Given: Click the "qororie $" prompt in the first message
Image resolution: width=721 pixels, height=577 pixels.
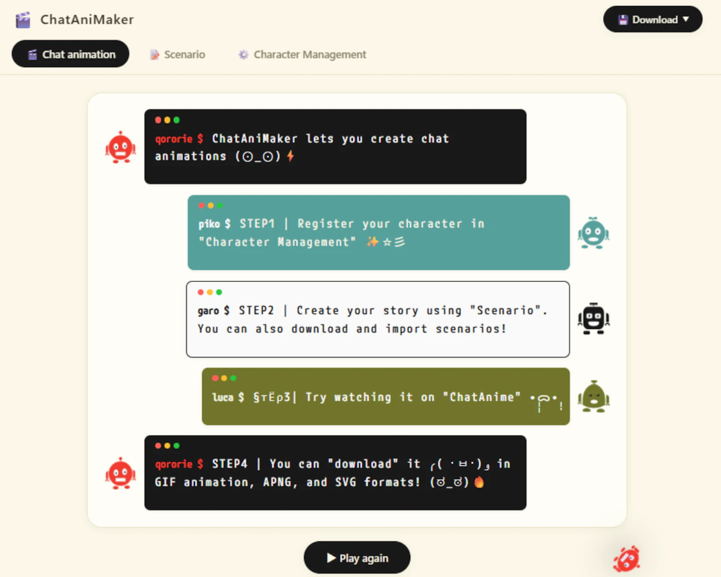Looking at the screenshot, I should coord(179,139).
